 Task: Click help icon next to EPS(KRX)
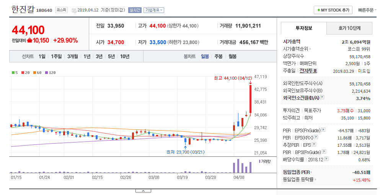tap(316, 137)
